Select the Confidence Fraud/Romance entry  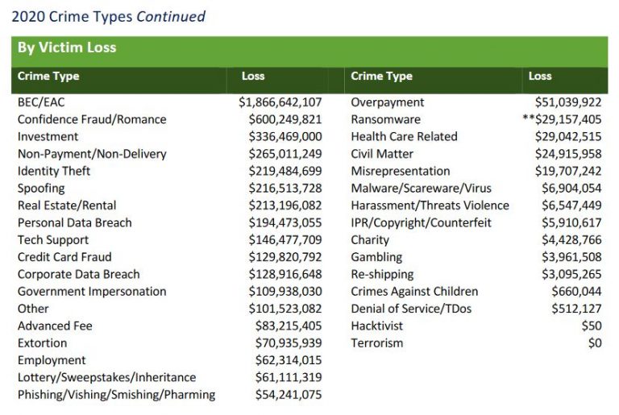[x=92, y=119]
